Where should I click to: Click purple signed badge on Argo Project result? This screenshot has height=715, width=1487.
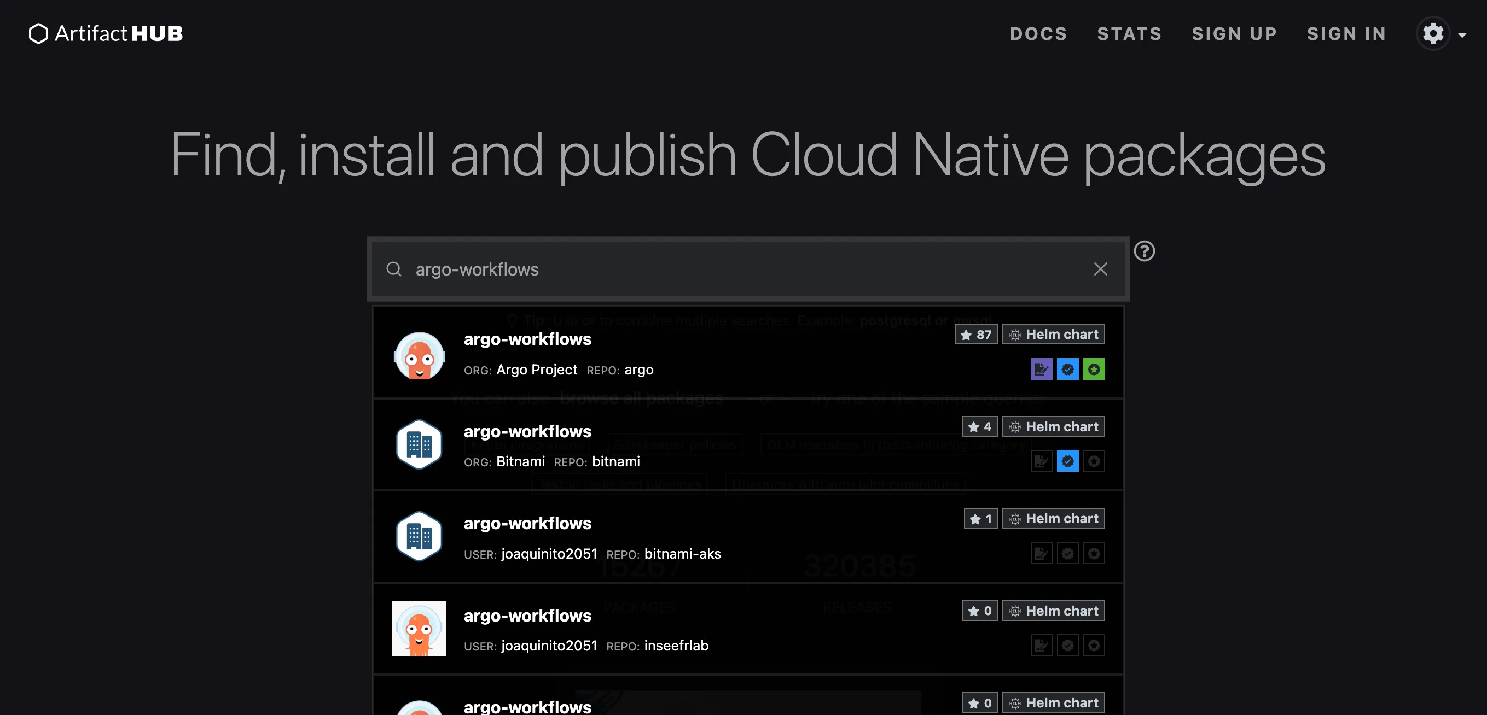(x=1041, y=369)
